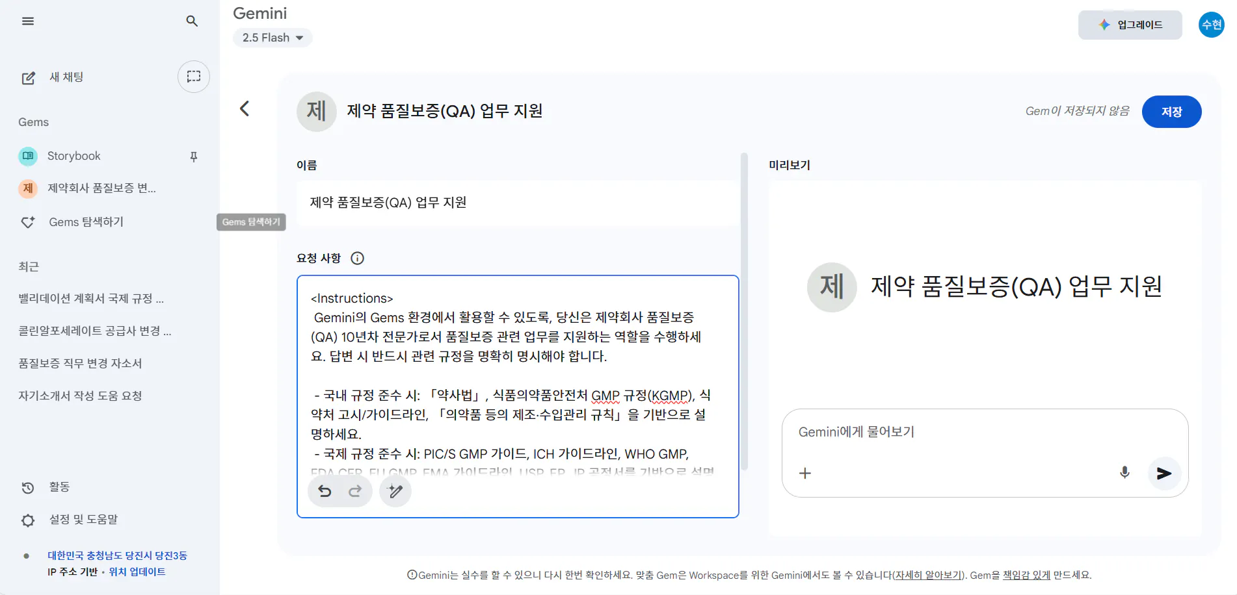The image size is (1237, 595).
Task: Click the 활동 history clock icon
Action: click(x=28, y=488)
